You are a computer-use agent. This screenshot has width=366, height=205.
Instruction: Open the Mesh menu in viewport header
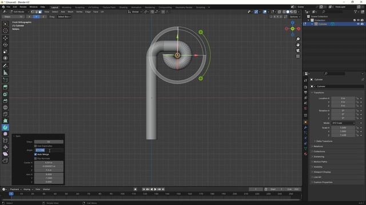point(70,12)
